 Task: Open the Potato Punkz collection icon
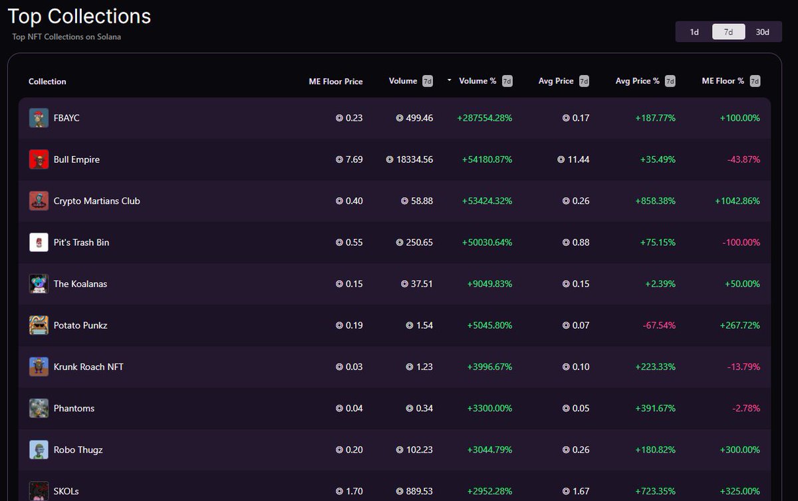coord(39,326)
